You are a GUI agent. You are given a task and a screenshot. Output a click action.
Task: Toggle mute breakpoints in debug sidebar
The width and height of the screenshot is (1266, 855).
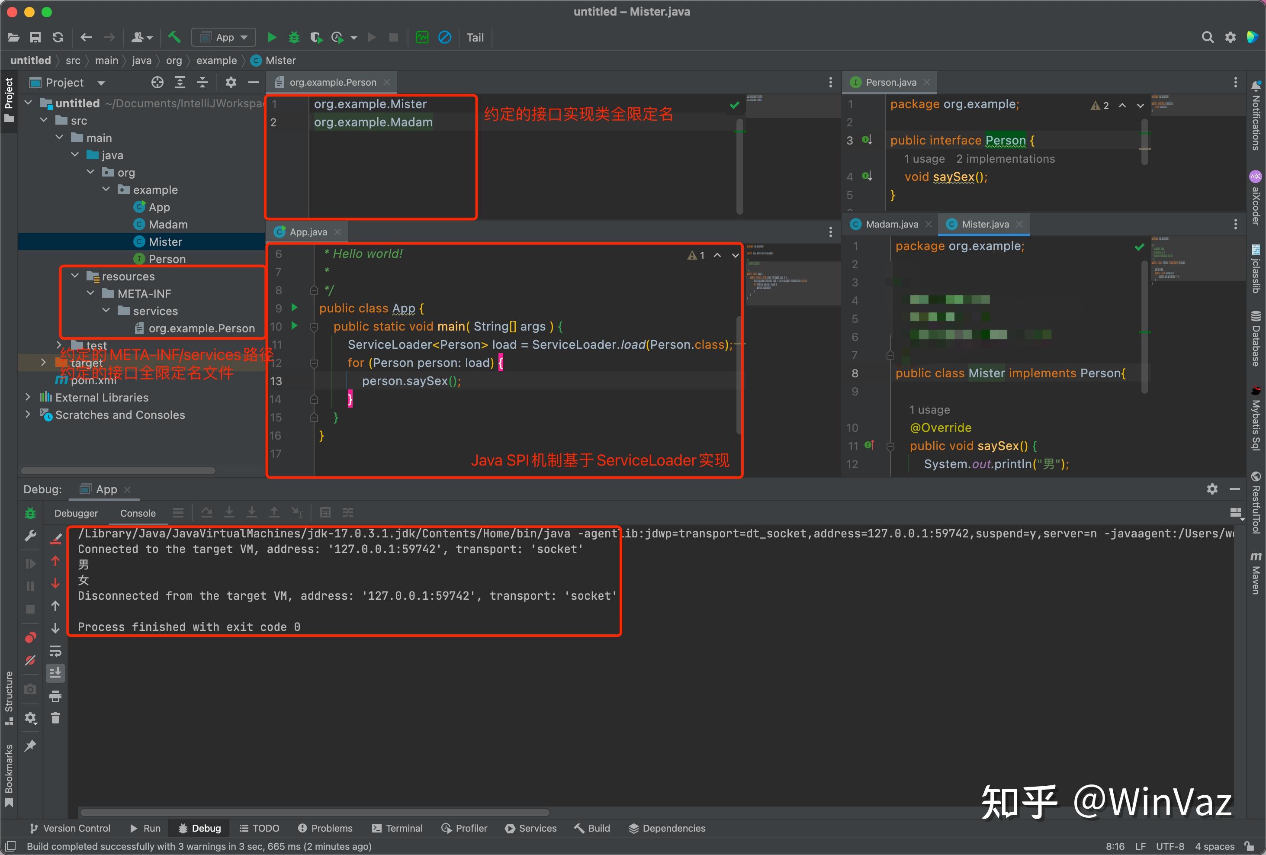tap(31, 660)
